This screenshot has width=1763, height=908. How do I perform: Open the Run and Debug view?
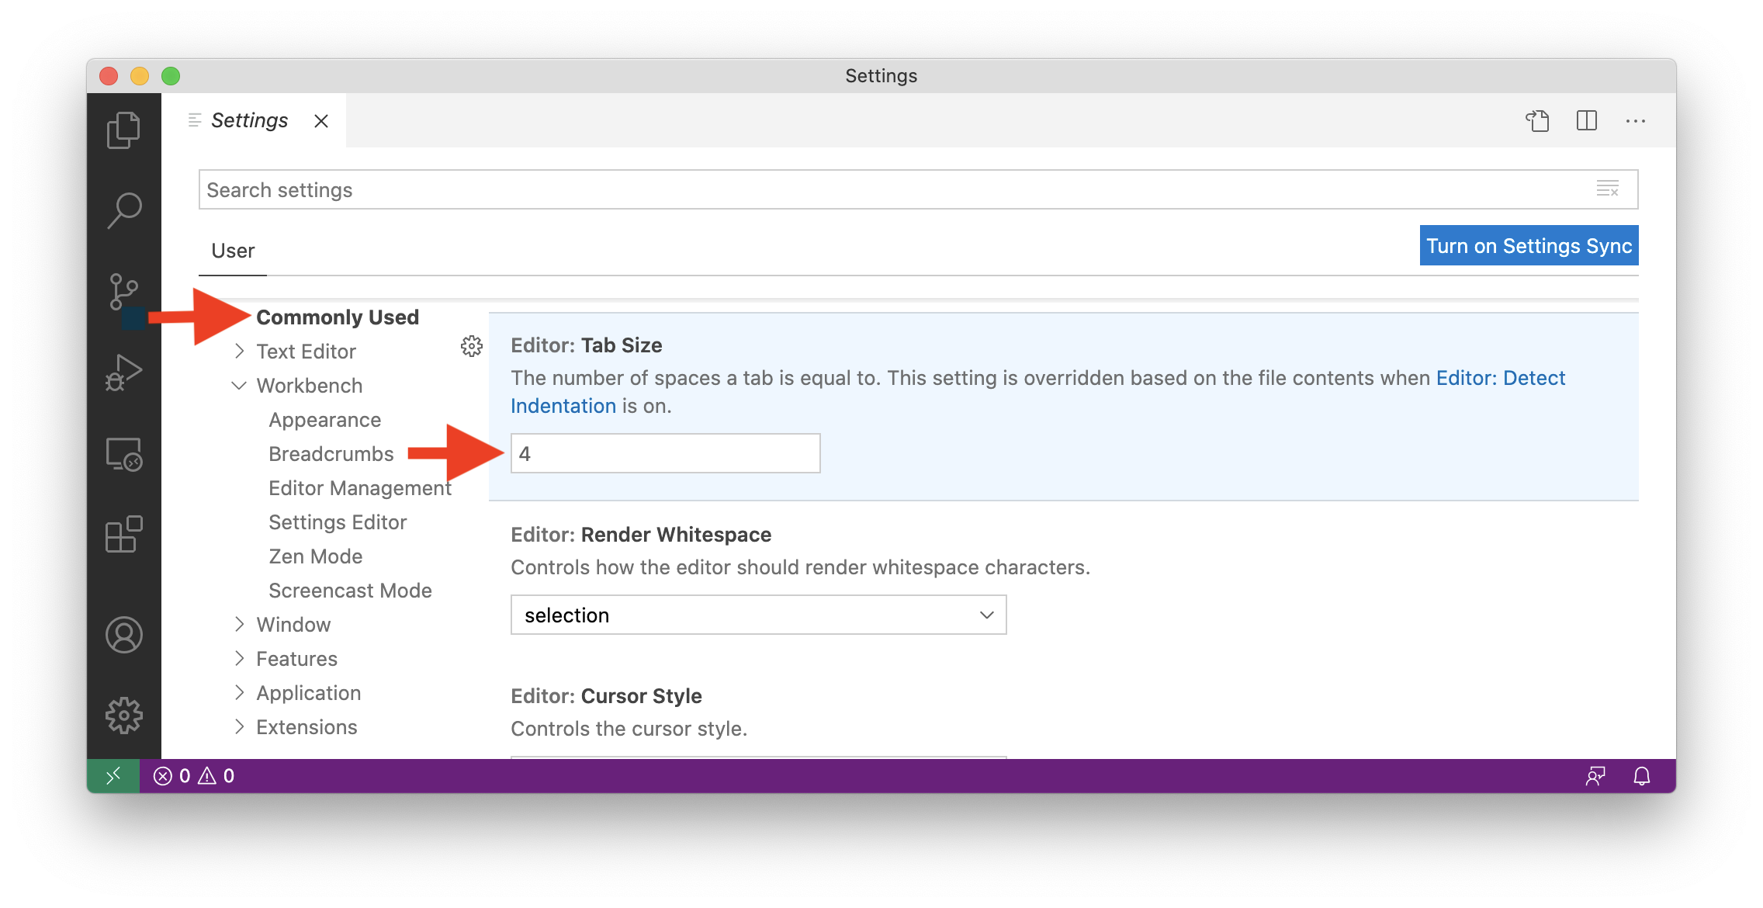click(123, 373)
